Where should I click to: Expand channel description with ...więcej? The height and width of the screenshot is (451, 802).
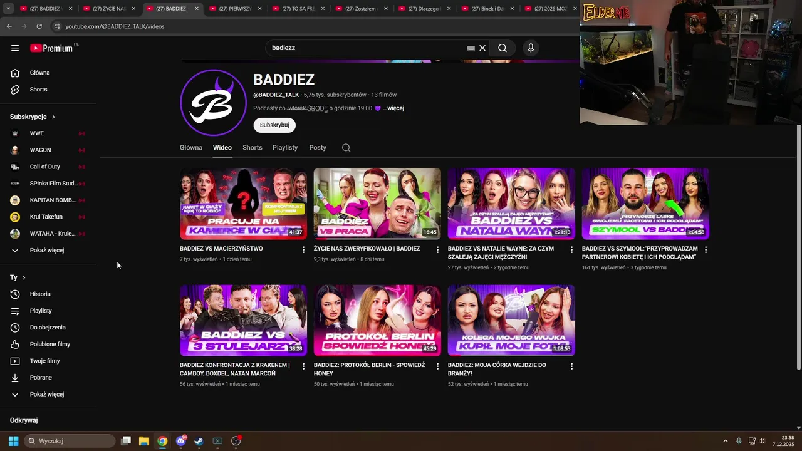pos(393,108)
